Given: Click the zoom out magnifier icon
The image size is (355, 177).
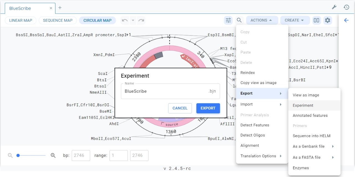Looking at the screenshot, I should pos(10,156).
